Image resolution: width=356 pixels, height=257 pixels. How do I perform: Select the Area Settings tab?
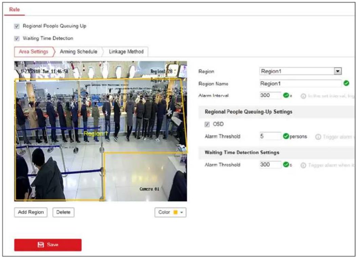(34, 52)
